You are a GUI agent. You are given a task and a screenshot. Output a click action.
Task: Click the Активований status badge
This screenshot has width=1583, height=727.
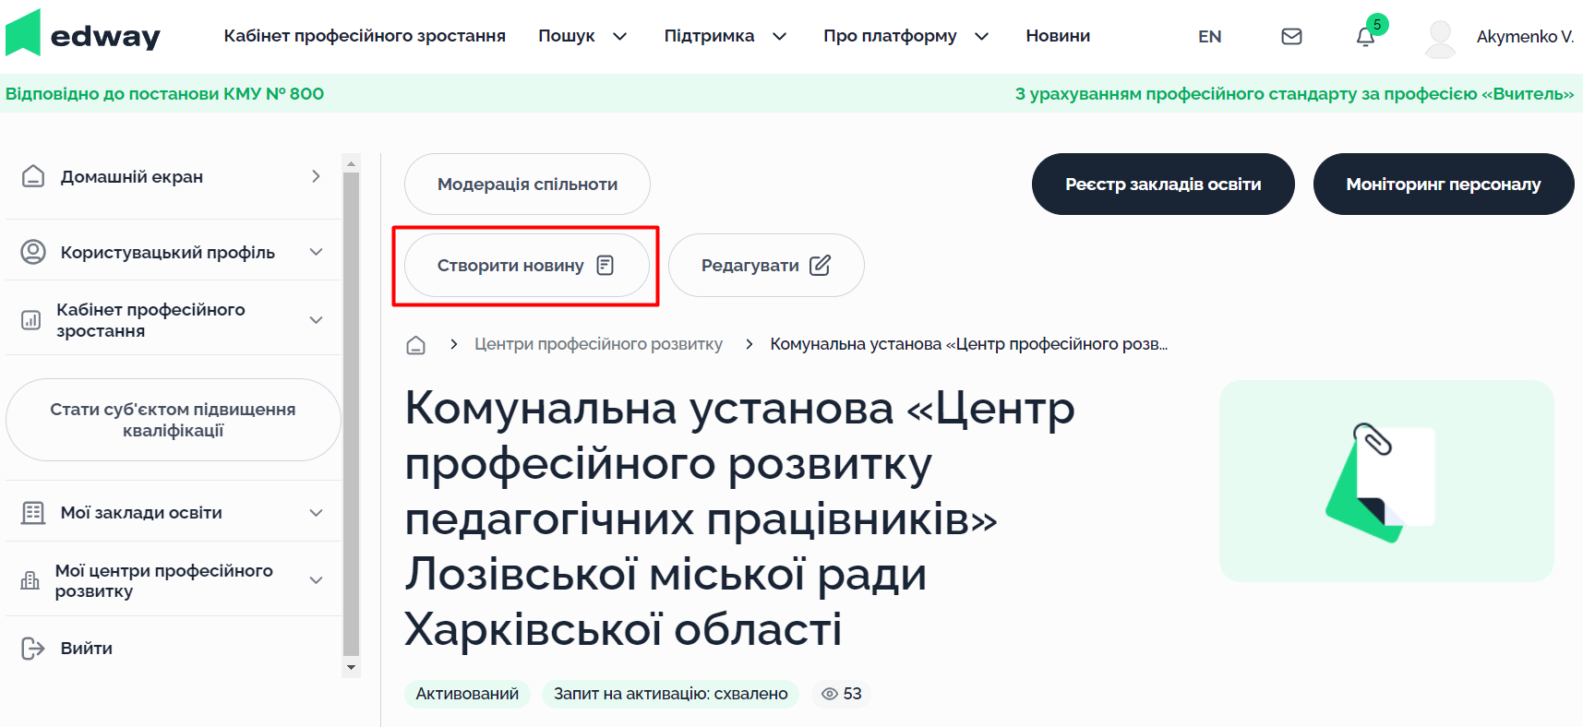[x=467, y=694]
